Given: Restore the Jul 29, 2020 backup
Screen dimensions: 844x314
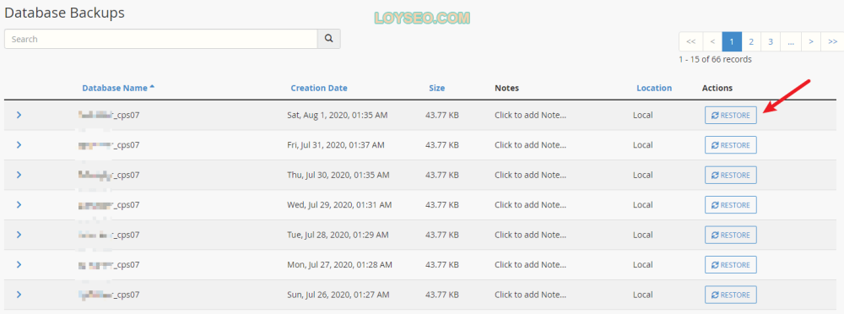Looking at the screenshot, I should point(730,204).
